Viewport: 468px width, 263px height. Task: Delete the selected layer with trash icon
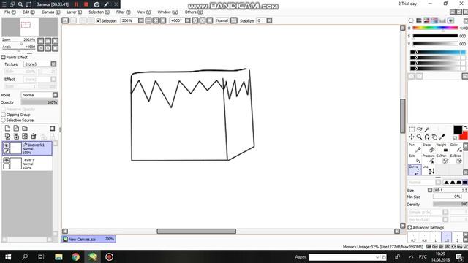pos(34,136)
